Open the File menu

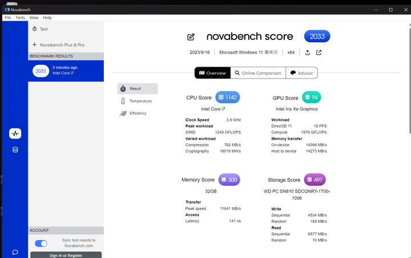8,18
